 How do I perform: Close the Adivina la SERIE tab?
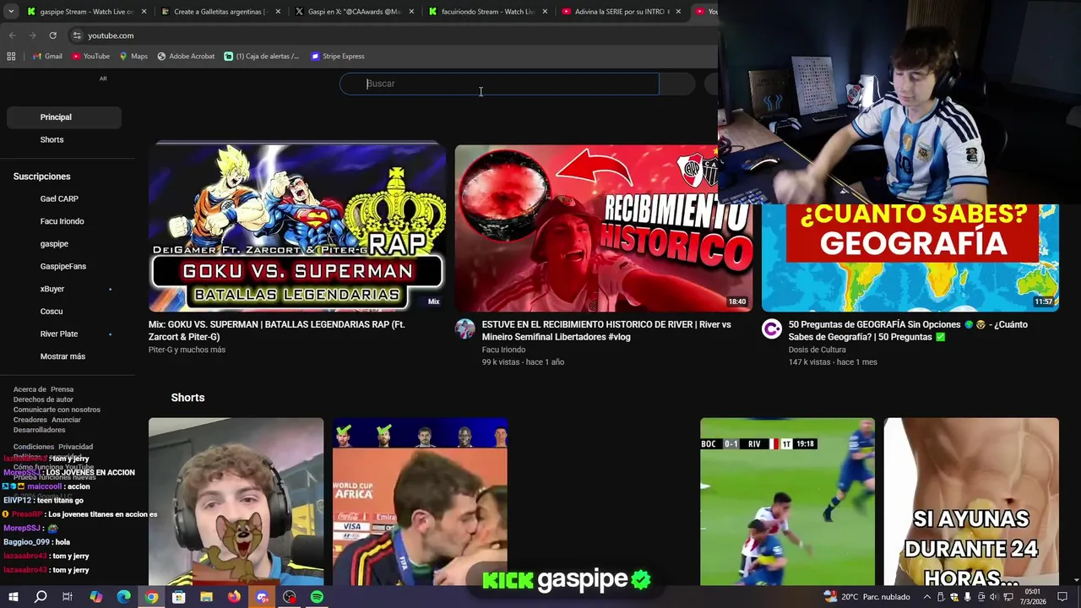point(677,12)
